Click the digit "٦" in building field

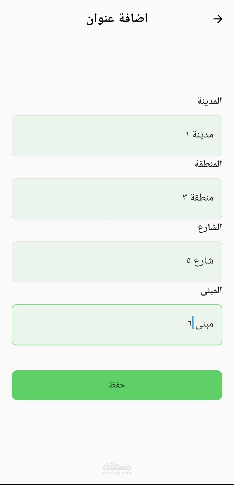coord(189,324)
